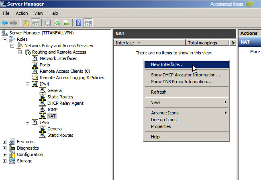261x180 pixels.
Task: Click the Up one level folder icon
Action: (26, 23)
